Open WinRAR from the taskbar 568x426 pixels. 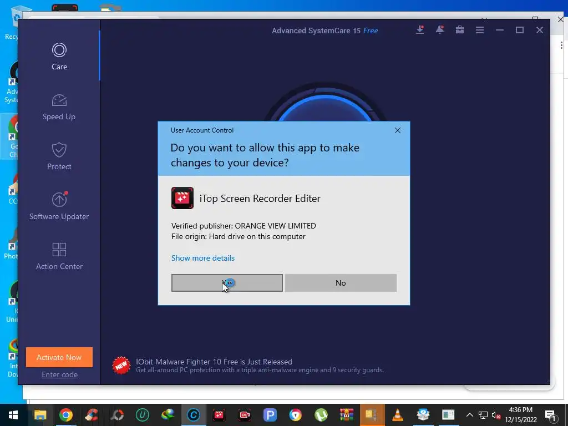coord(347,415)
